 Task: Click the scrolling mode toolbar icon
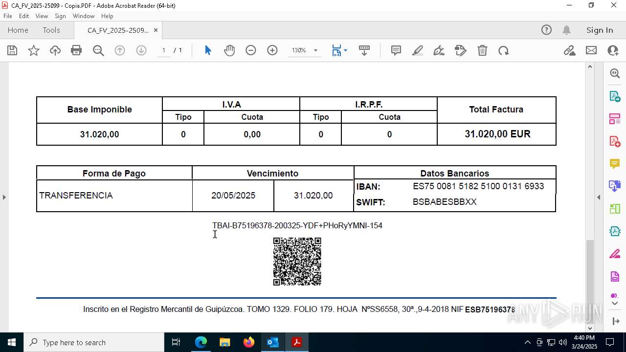pyautogui.click(x=364, y=50)
